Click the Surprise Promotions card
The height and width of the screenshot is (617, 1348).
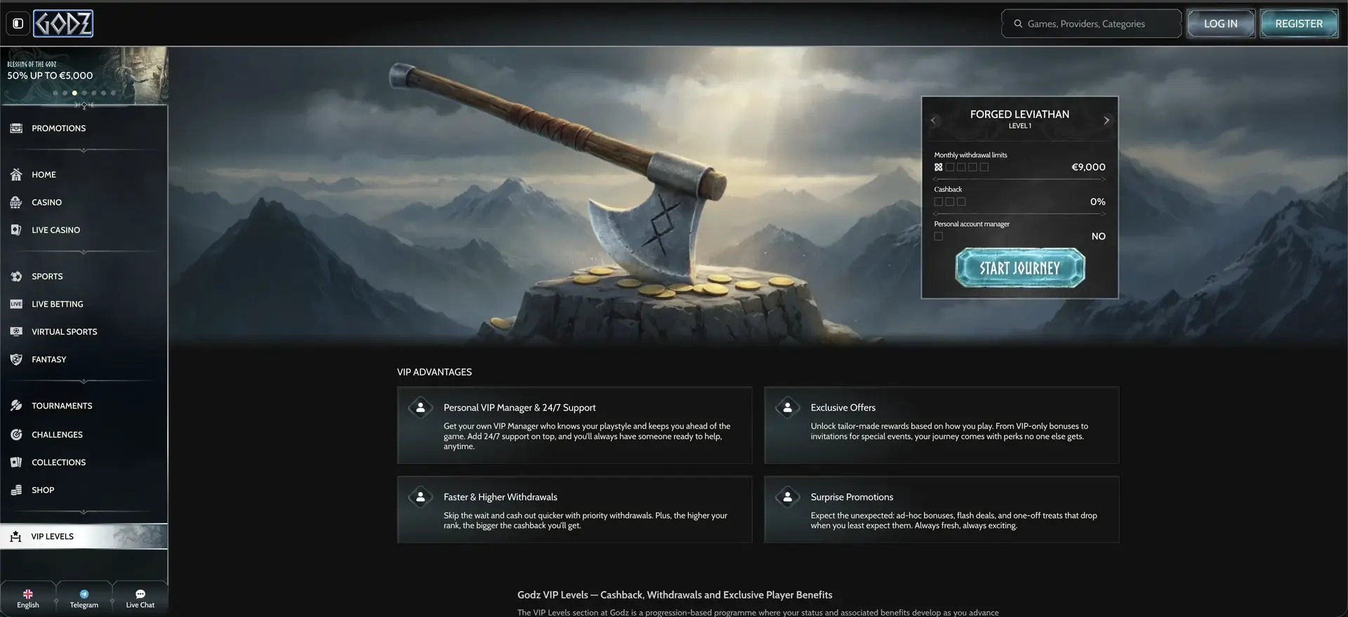941,510
